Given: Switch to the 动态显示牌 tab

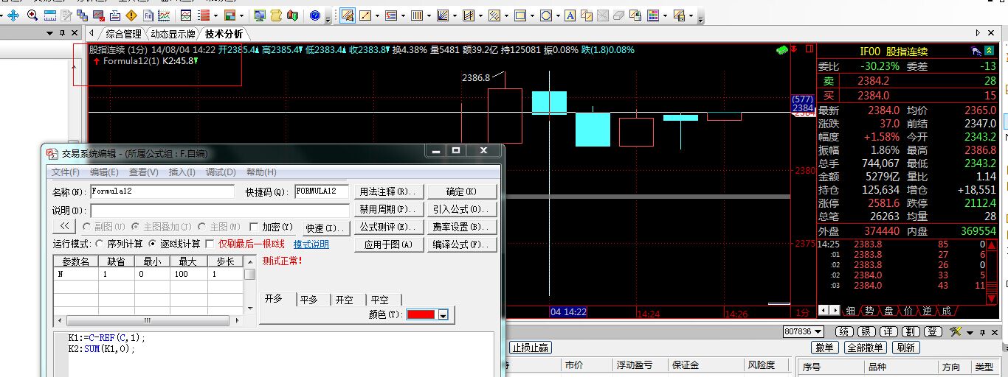Looking at the screenshot, I should click(x=173, y=34).
